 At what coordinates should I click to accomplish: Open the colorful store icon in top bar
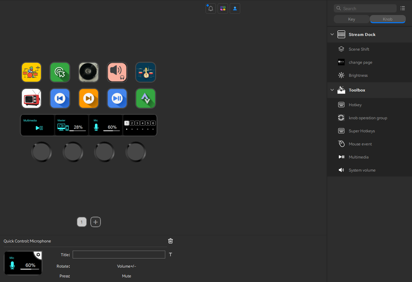pos(223,8)
